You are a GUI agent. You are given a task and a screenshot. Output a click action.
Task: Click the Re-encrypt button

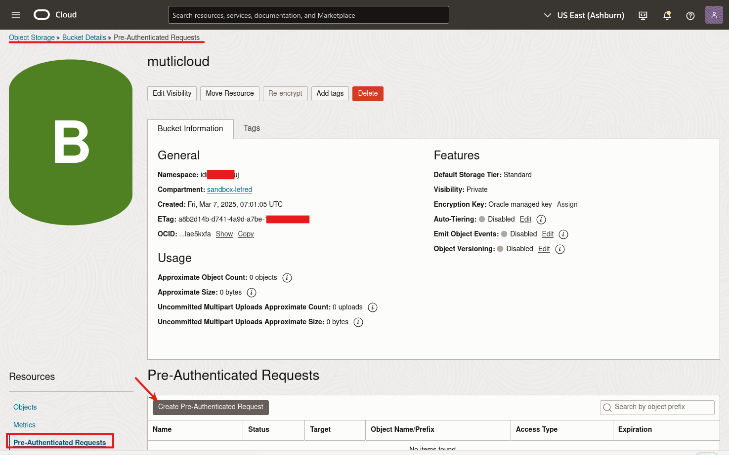285,94
